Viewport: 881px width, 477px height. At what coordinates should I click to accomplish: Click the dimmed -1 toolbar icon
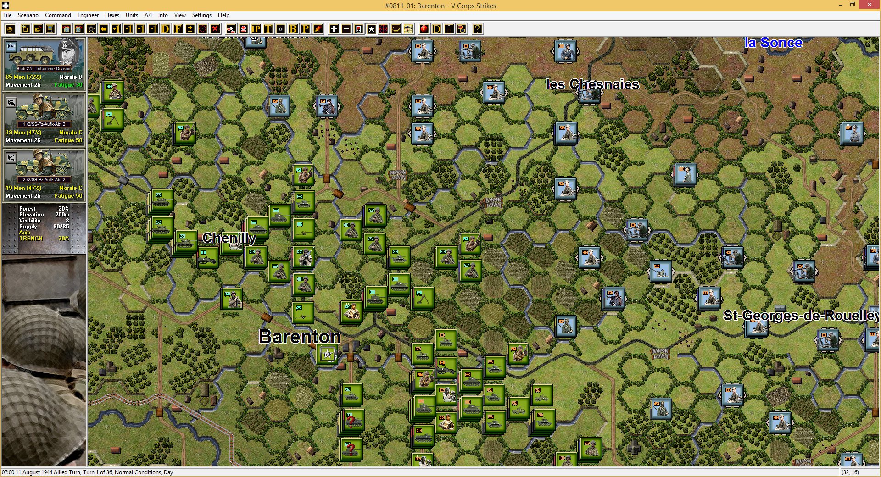(153, 29)
